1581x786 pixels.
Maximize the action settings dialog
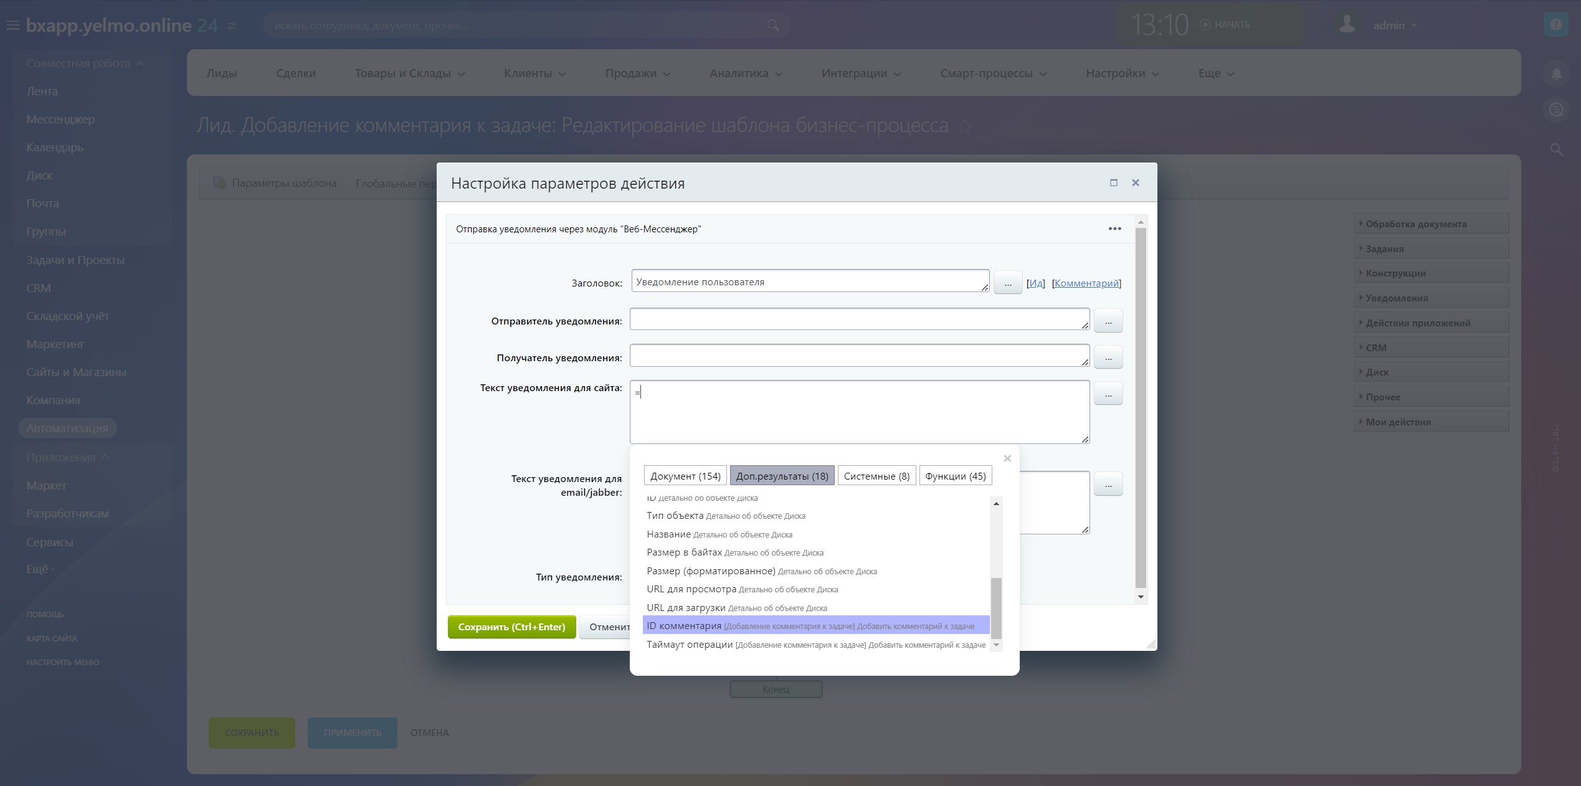click(1113, 182)
